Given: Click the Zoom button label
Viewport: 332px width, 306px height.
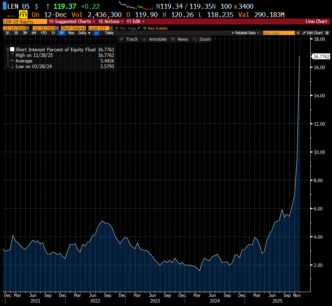Looking at the screenshot, I should point(205,39).
